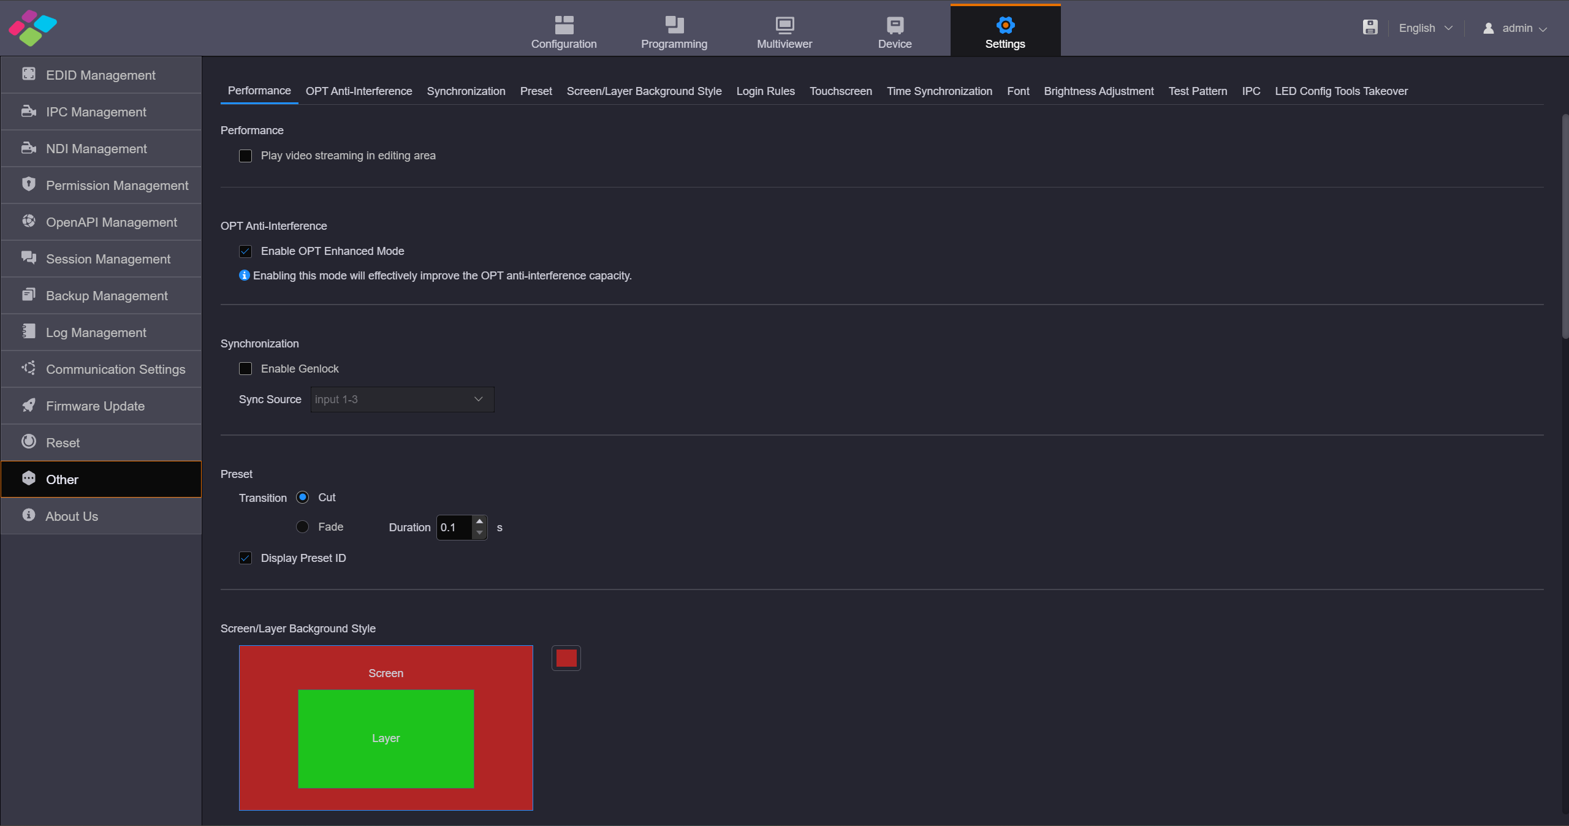Click the Reset sidebar icon
1569x826 pixels.
coord(28,442)
